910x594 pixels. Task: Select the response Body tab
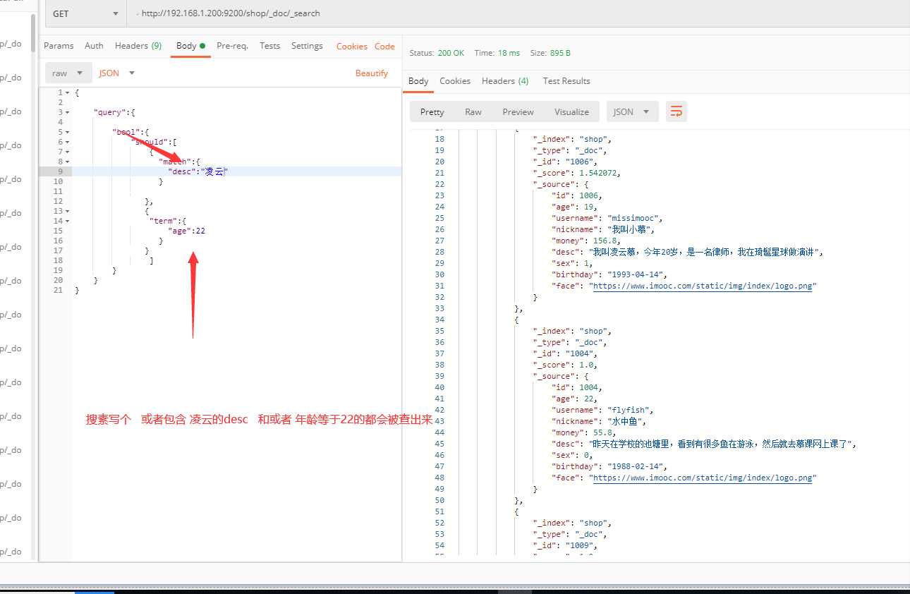pyautogui.click(x=418, y=81)
